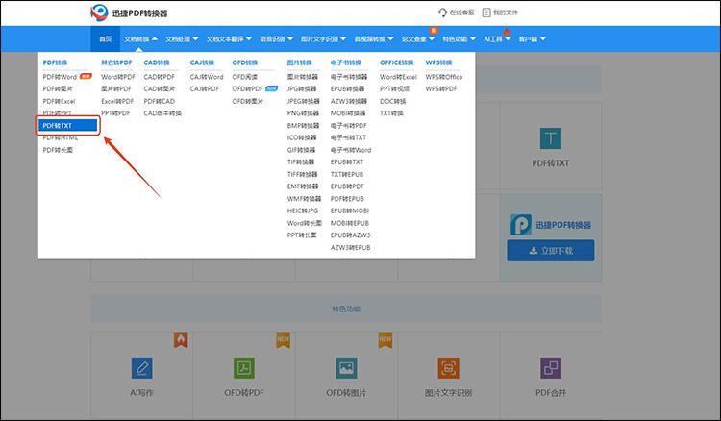
Task: Select 电子书转Word in the menu
Action: pos(351,150)
